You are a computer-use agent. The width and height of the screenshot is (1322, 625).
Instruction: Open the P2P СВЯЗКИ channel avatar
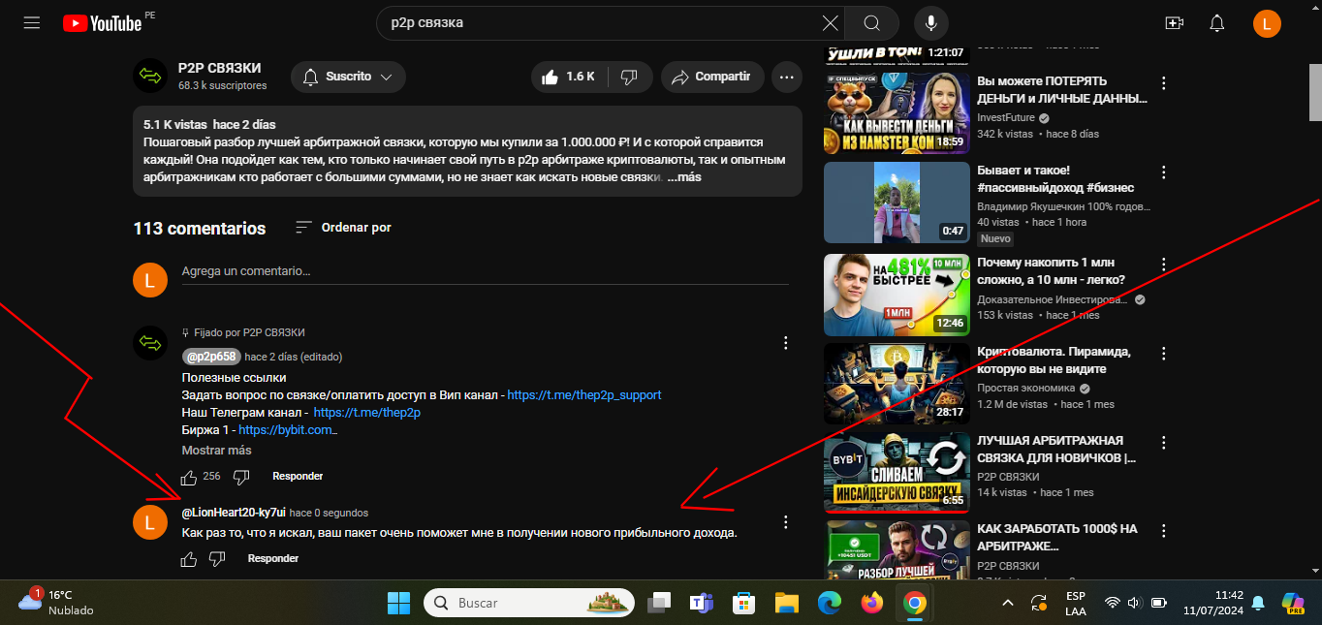coord(150,76)
